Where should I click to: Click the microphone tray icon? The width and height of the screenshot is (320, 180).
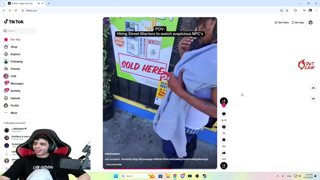coord(283,176)
